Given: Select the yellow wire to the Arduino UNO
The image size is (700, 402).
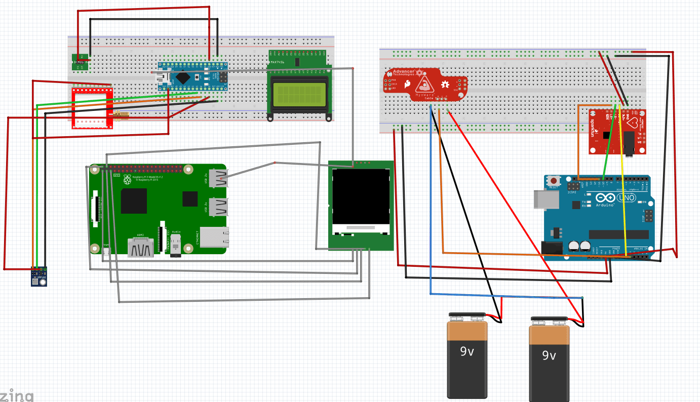Looking at the screenshot, I should (624, 180).
